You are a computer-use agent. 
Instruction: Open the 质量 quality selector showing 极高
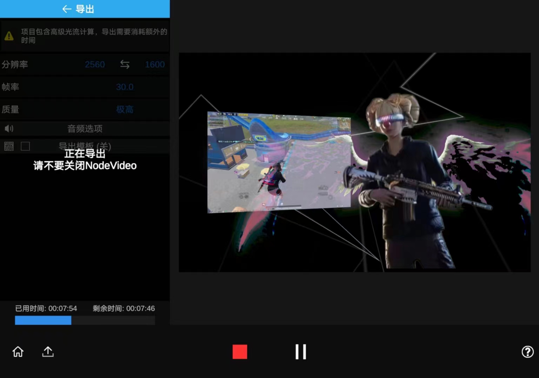125,109
